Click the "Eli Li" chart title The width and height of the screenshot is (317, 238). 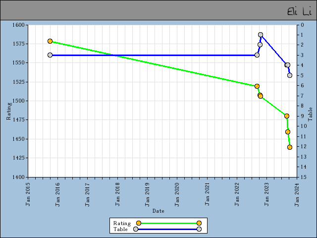point(299,11)
